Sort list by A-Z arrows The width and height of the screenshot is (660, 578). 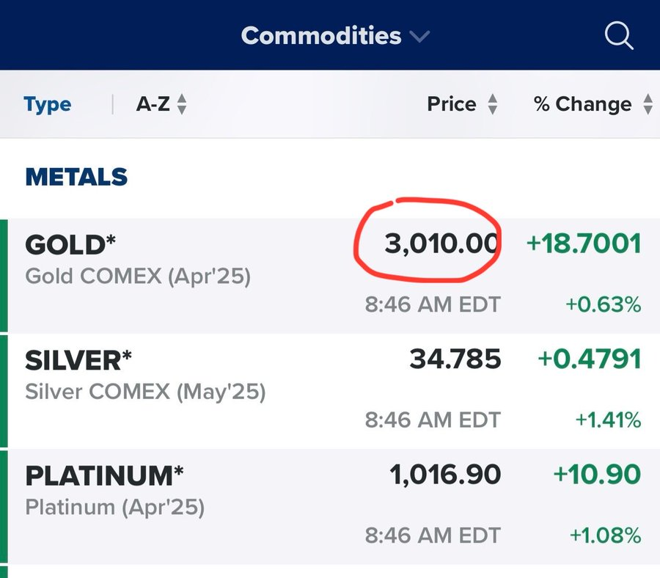pos(182,105)
